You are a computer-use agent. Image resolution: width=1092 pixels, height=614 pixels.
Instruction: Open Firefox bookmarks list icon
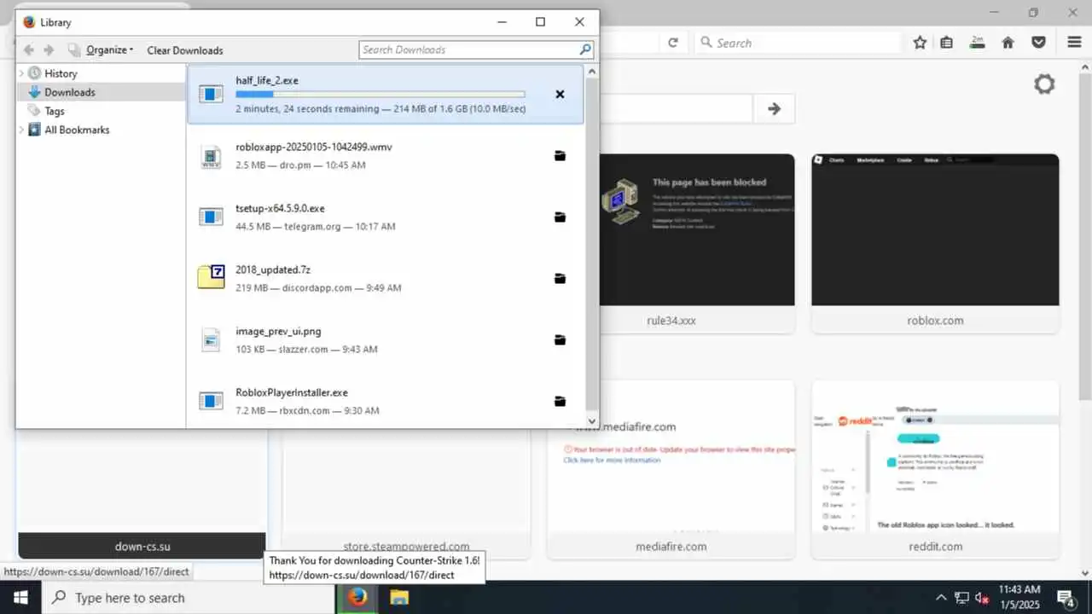coord(947,43)
